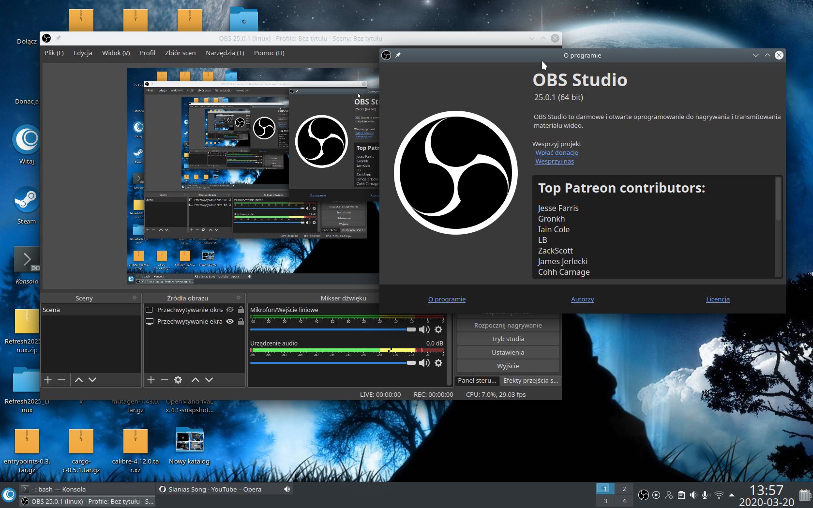Screen dimensions: 813x508
Task: Add a new scene with the plus icon
Action: point(48,380)
